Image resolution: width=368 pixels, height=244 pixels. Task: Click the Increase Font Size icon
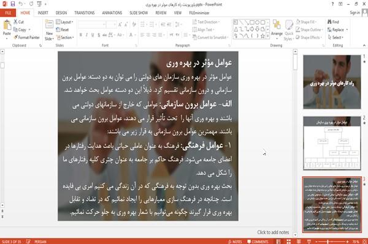120,24
